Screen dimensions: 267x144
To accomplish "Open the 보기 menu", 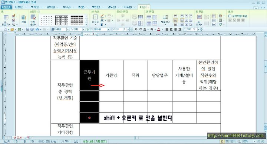I will point(35,7).
